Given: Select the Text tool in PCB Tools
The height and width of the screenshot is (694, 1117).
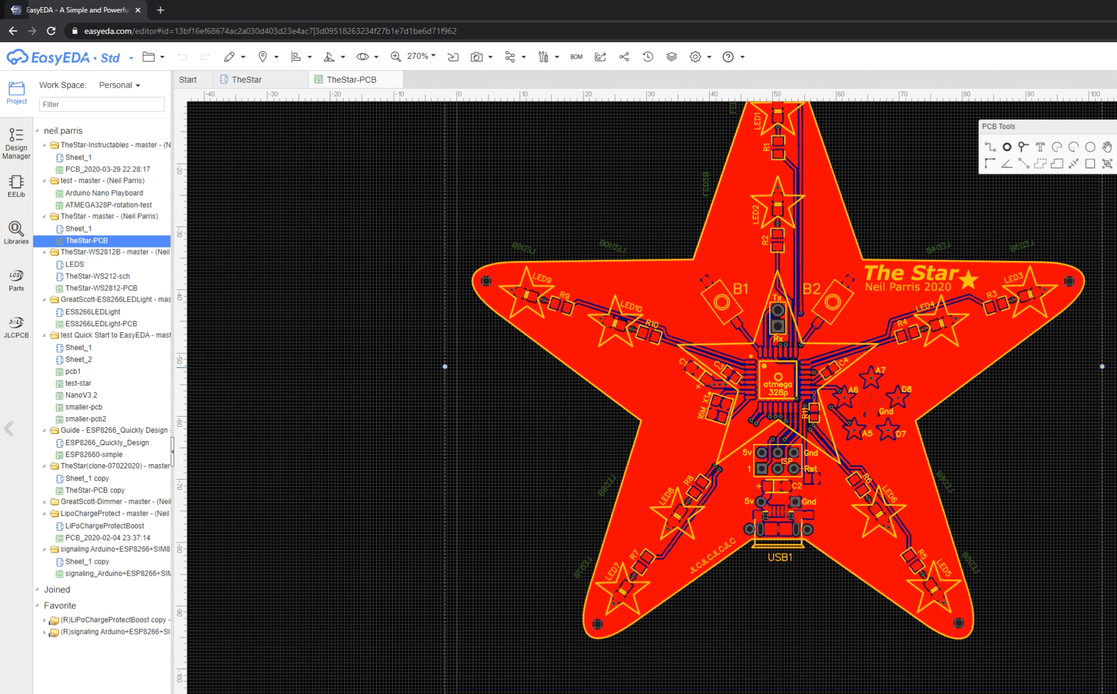Looking at the screenshot, I should 1040,146.
